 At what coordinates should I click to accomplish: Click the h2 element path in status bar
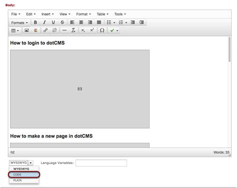click(12, 152)
